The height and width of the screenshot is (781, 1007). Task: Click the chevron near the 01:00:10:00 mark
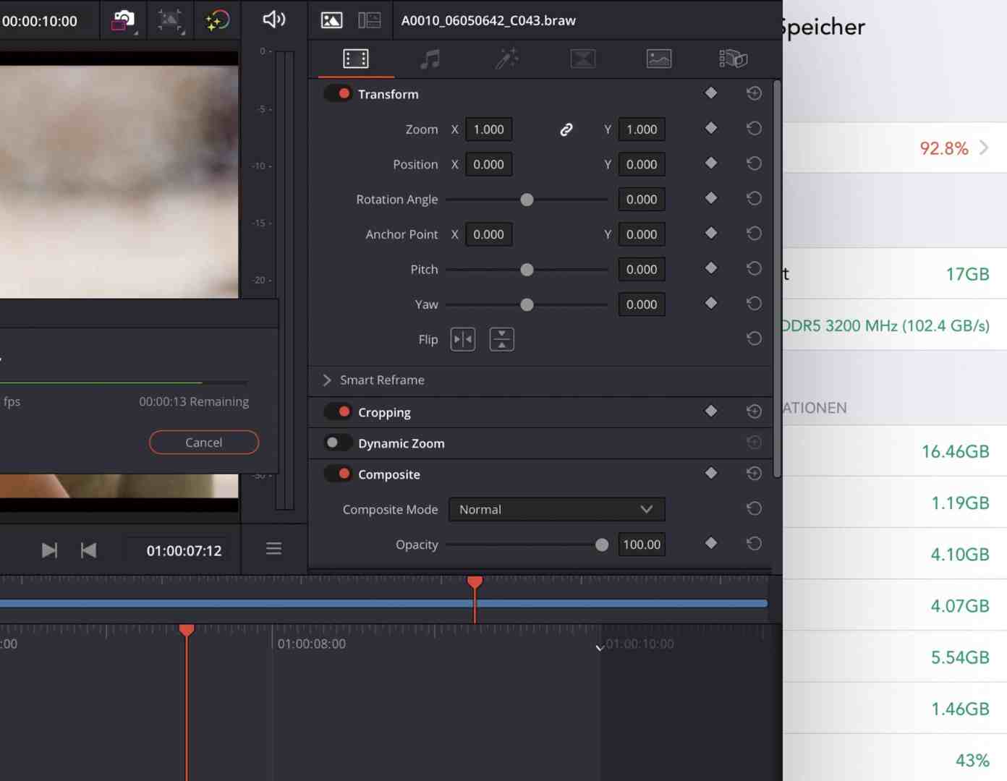pyautogui.click(x=599, y=648)
